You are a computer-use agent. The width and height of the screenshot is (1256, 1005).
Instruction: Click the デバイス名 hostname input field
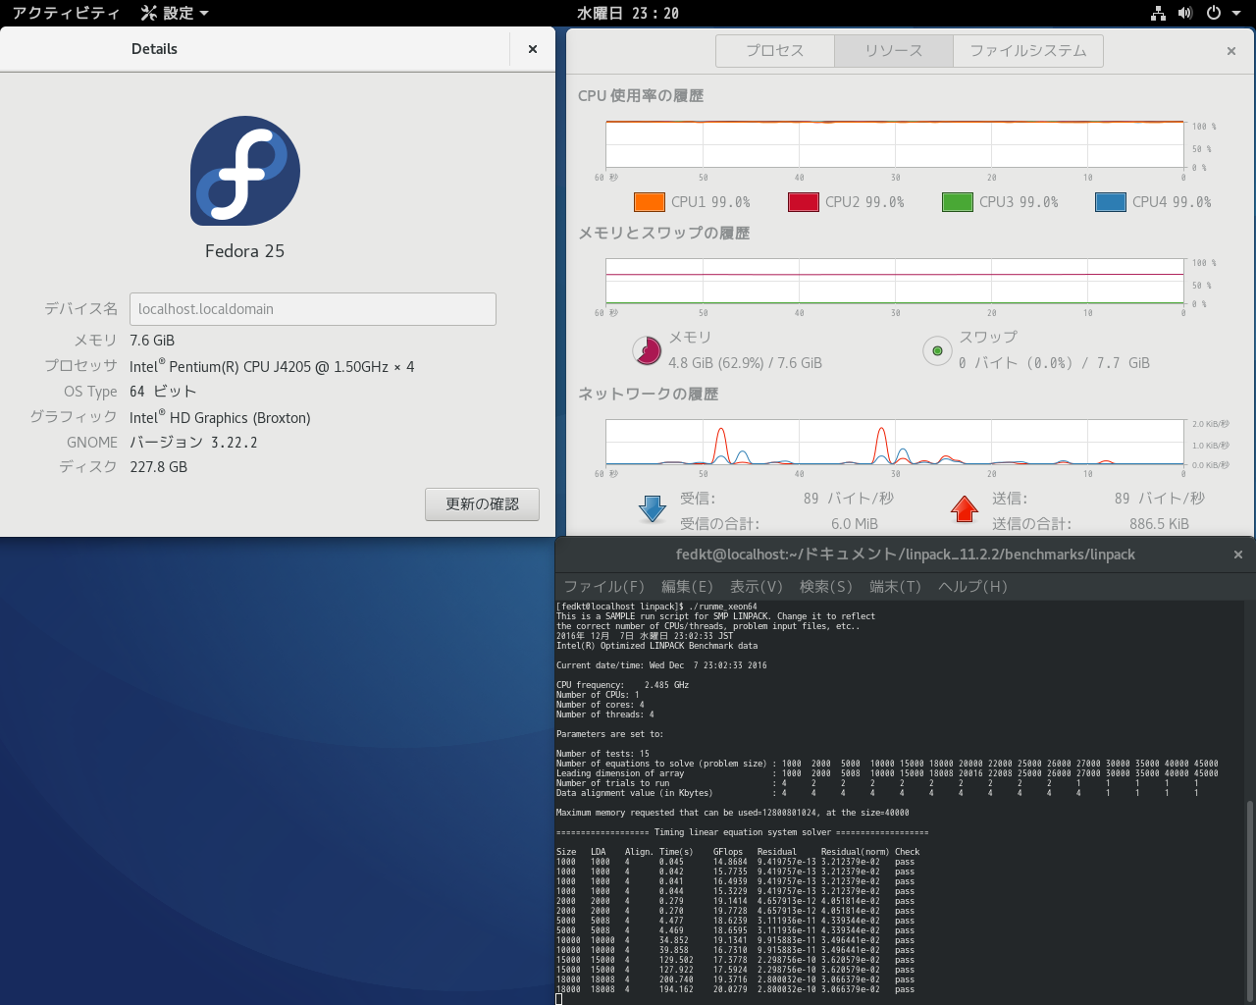pos(312,309)
